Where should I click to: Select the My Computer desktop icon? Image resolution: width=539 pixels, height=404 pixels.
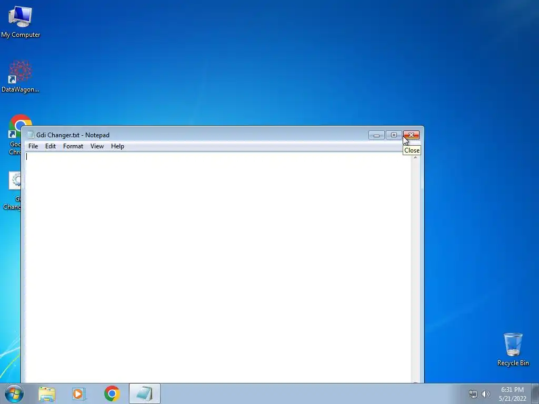[21, 22]
